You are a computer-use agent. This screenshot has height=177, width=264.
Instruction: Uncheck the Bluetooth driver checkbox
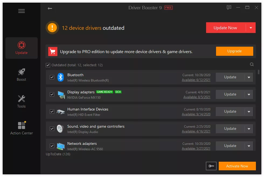tap(52, 77)
